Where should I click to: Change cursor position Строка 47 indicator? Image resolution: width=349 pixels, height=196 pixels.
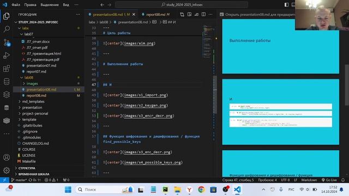click(238, 180)
